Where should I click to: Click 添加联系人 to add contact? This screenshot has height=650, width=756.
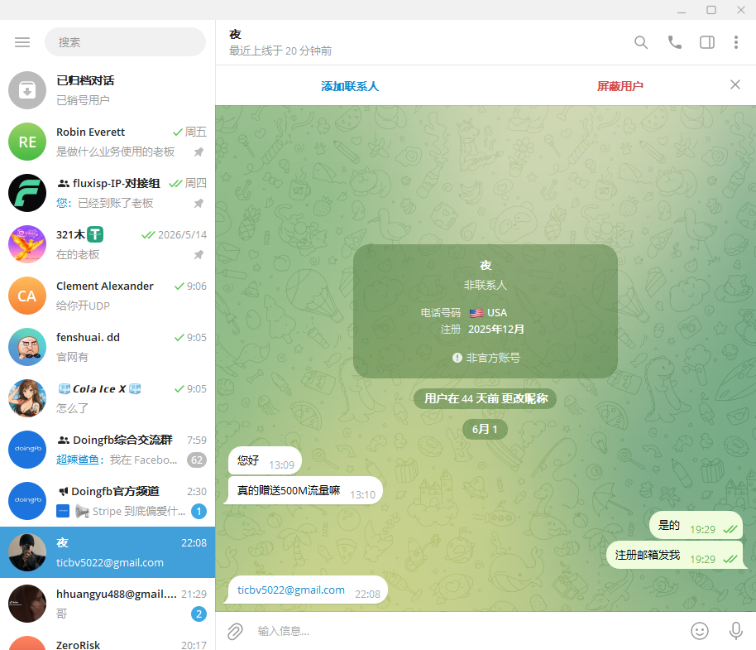350,86
